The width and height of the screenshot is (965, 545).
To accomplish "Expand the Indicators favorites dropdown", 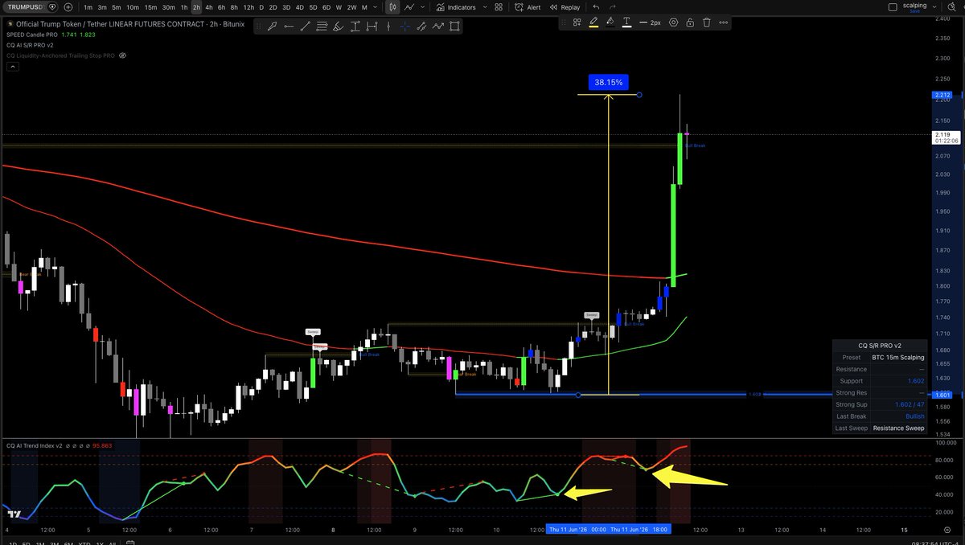I will coord(483,7).
